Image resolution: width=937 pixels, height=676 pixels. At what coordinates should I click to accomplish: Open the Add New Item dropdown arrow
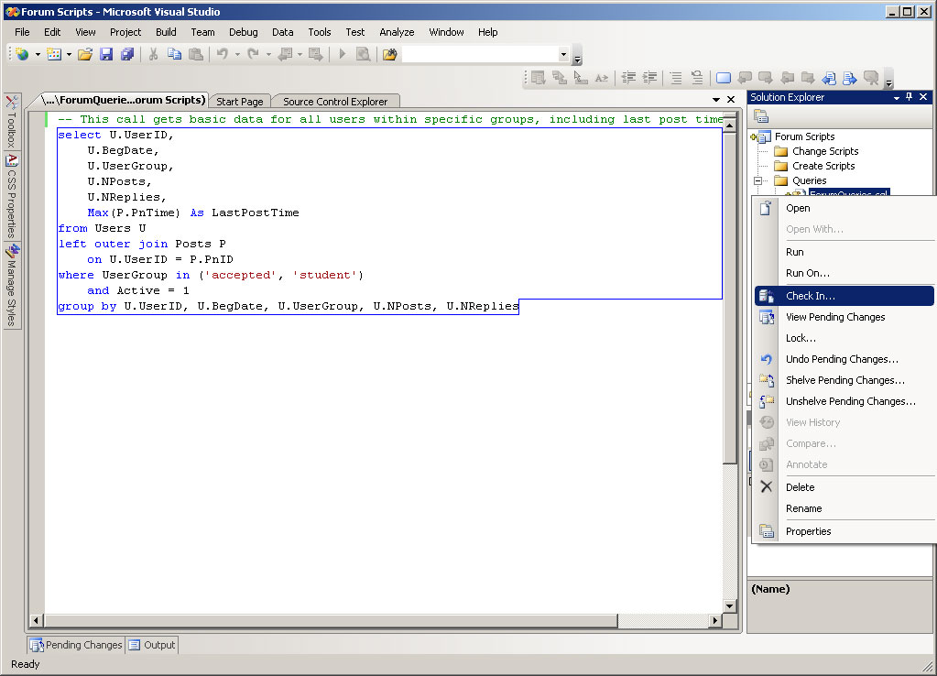(69, 54)
